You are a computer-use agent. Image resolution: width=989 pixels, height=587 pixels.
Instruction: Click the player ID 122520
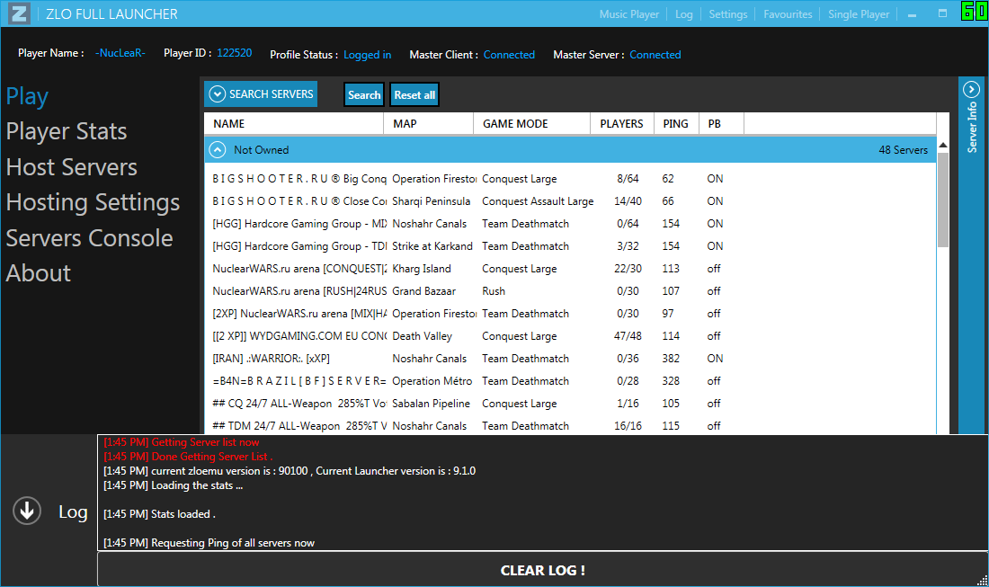[234, 53]
